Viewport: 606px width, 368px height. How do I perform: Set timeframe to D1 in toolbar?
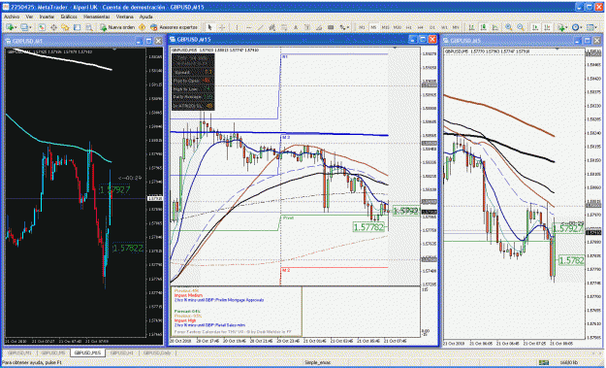(x=432, y=27)
